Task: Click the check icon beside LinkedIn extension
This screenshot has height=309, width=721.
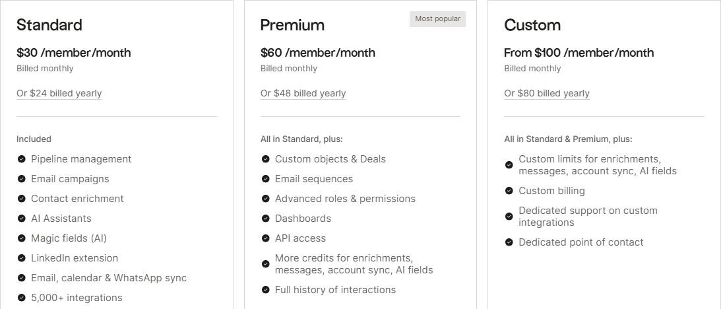Action: coord(22,258)
